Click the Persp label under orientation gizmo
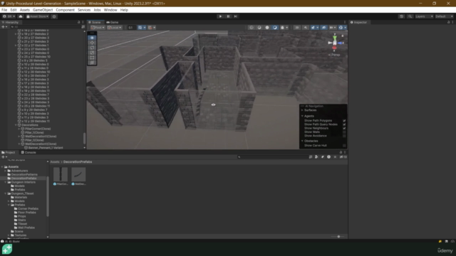The height and width of the screenshot is (256, 456). pos(335,55)
